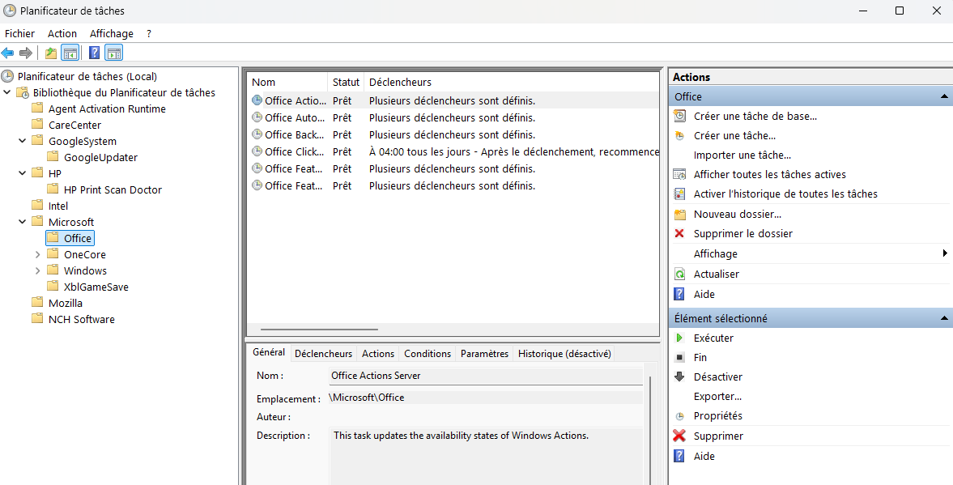The width and height of the screenshot is (953, 485).
Task: Click the up one level folder icon
Action: pyautogui.click(x=51, y=53)
